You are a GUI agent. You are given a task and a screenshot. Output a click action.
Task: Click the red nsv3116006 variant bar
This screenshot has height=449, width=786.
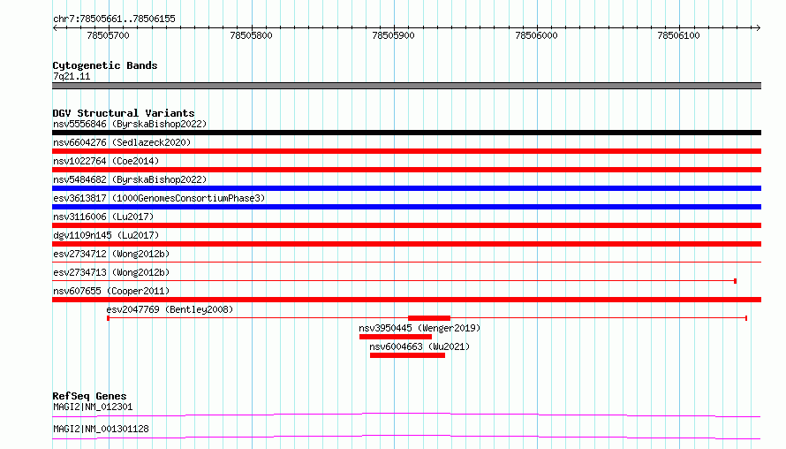[x=406, y=225]
